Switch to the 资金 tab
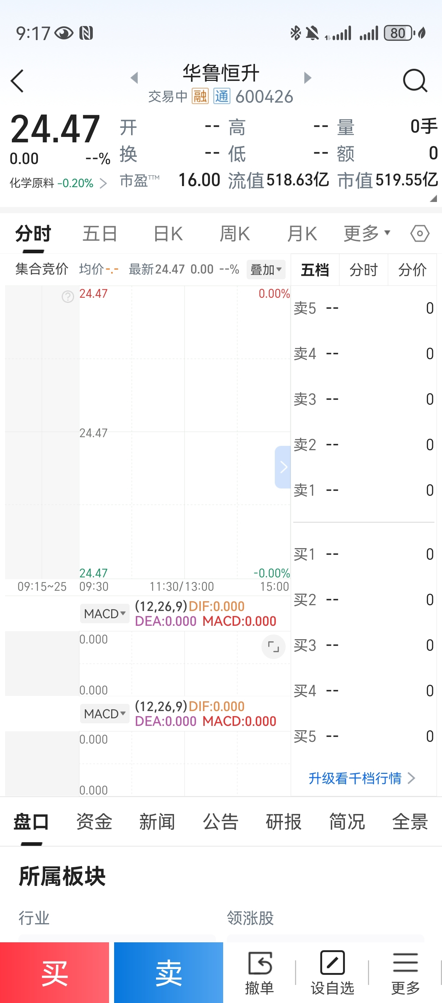442x1003 pixels. [94, 822]
